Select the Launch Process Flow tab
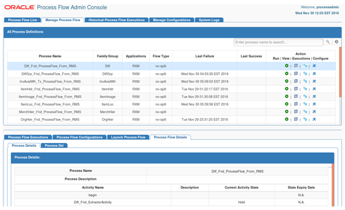Viewport: 345px width, 210px height. point(128,137)
